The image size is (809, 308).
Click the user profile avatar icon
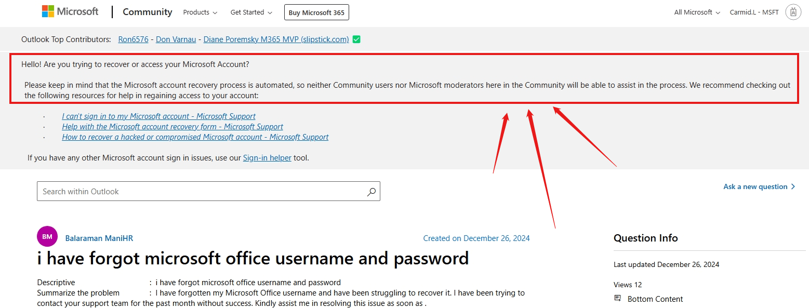click(x=793, y=12)
